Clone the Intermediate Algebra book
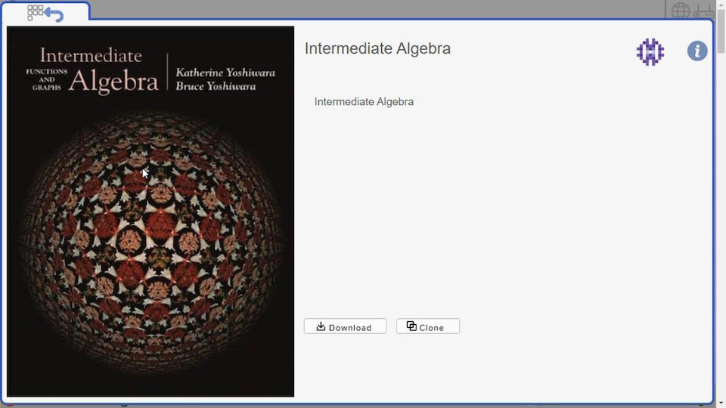 click(428, 326)
